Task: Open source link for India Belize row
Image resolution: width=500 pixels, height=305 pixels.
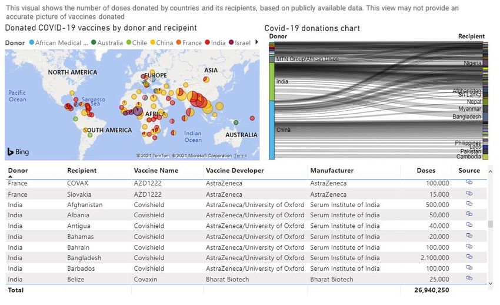Action: click(x=469, y=278)
